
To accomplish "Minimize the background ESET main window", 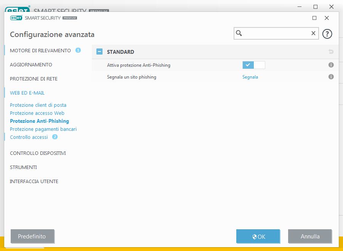I will tap(300, 7).
